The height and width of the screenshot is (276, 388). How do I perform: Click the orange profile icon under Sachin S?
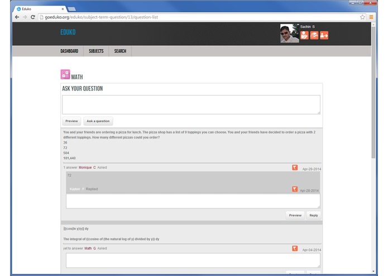point(304,35)
